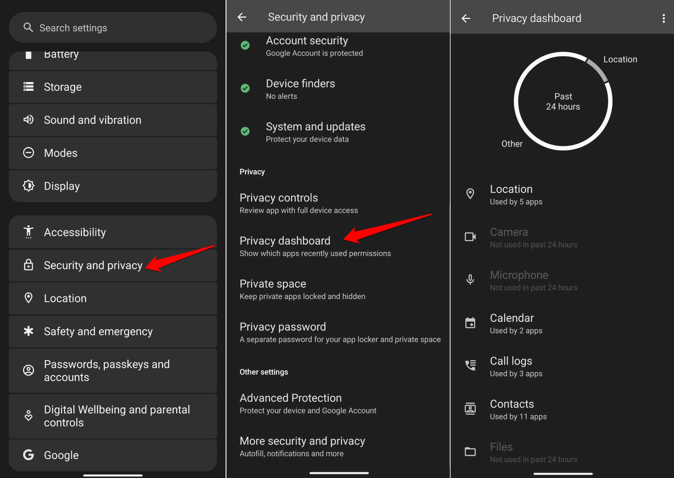
Task: Open Security and privacy in main settings
Action: (113, 265)
